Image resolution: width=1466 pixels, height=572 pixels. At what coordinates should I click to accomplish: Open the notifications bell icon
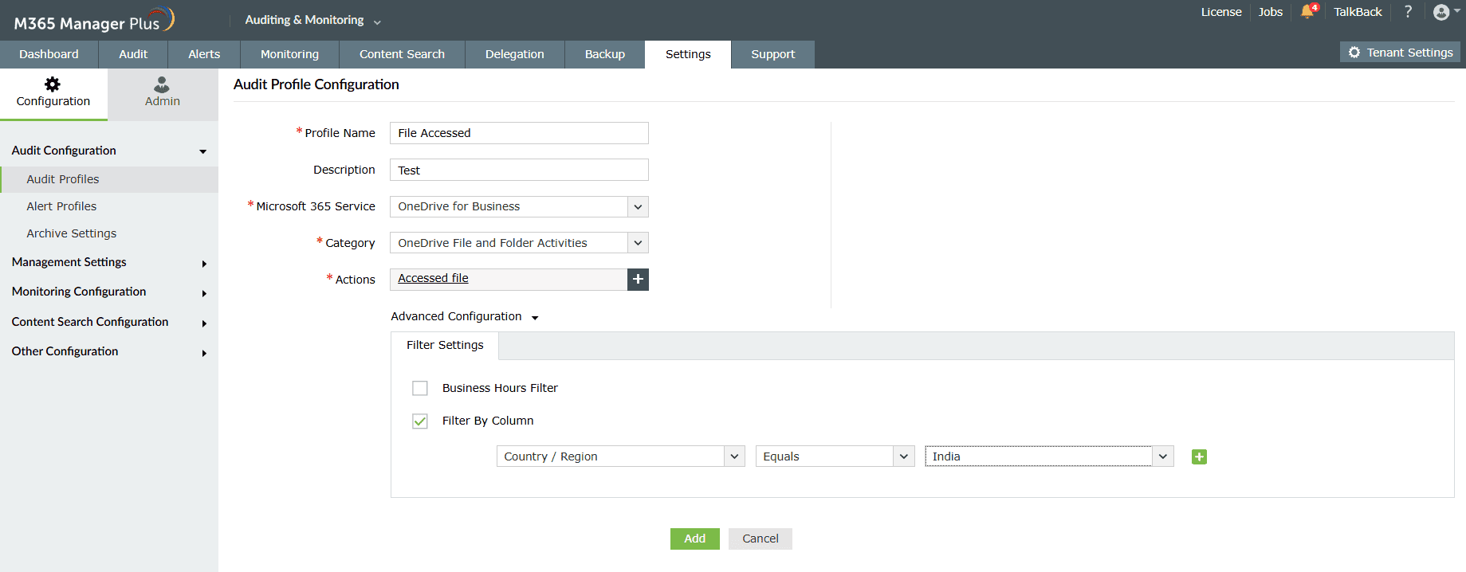point(1308,11)
